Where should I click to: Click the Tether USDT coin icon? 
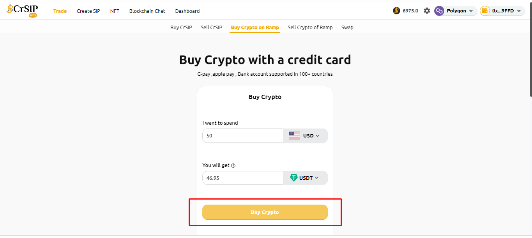pyautogui.click(x=293, y=178)
